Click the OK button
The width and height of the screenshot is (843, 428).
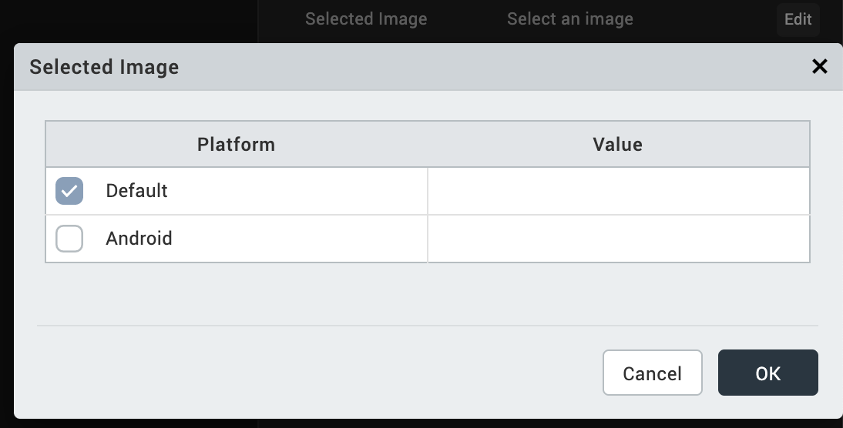(767, 373)
